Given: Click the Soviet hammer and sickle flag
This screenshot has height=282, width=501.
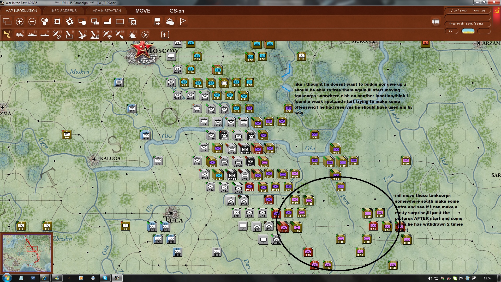Looking at the screenshot, I should coord(497,11).
